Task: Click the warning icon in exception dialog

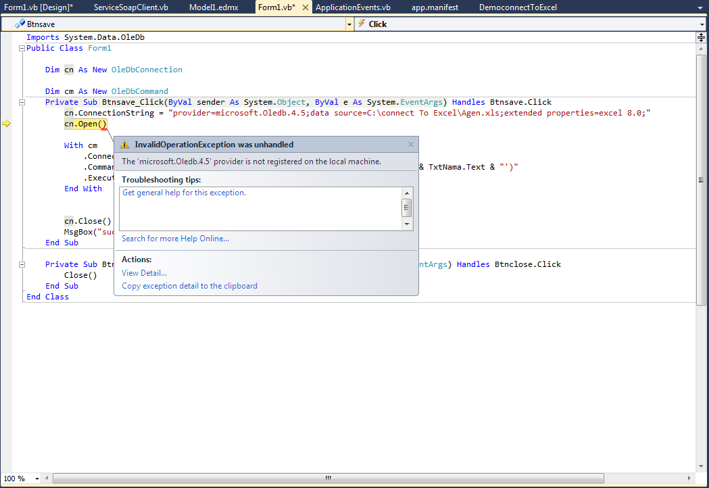Action: pos(124,145)
